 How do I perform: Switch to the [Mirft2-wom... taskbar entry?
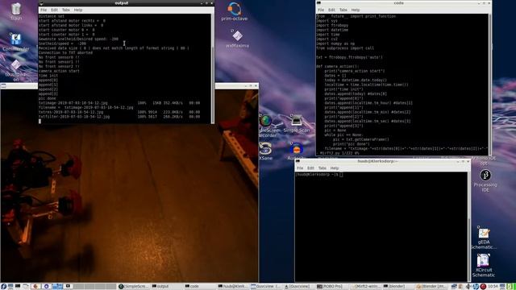365,287
